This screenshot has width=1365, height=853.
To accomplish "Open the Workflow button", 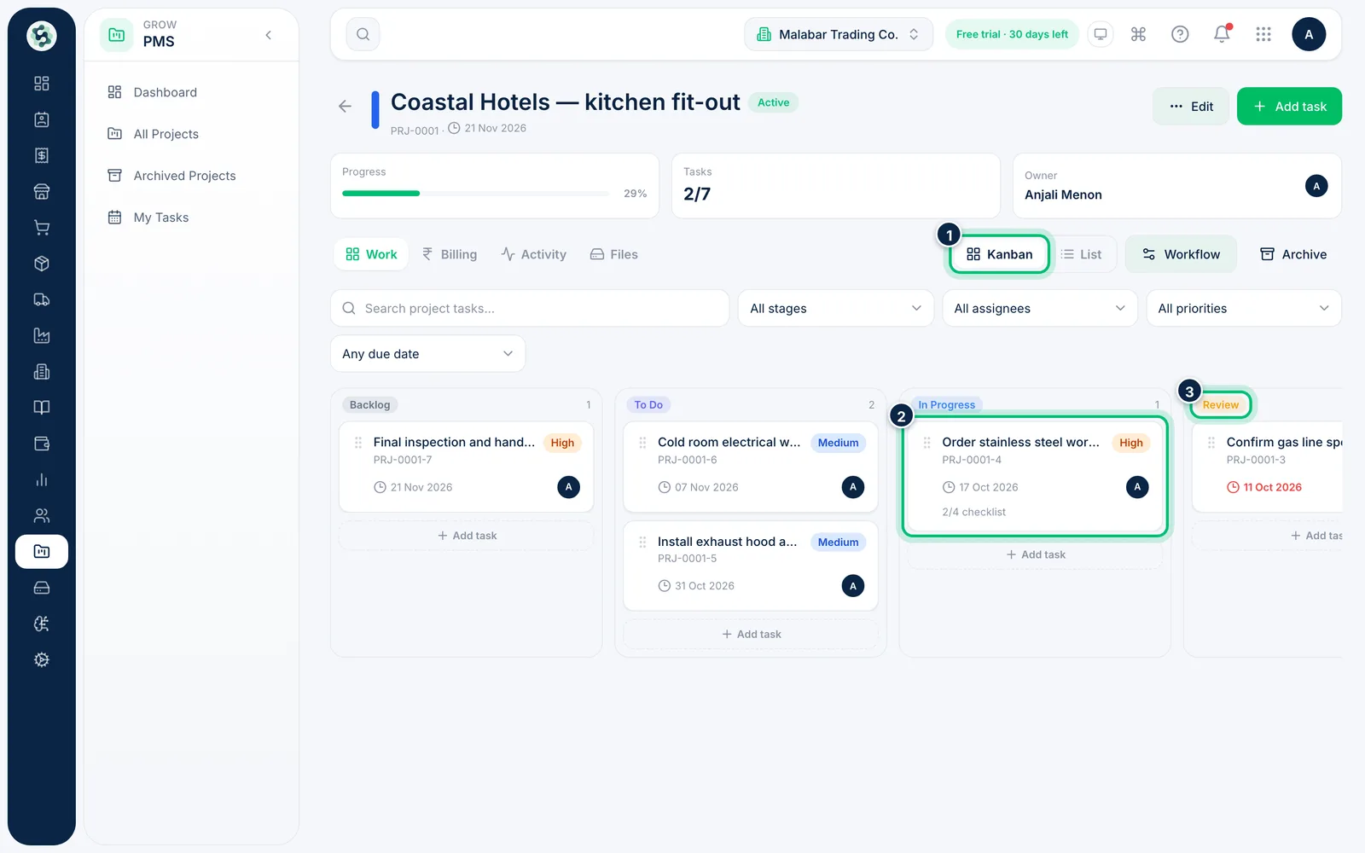I will (x=1181, y=254).
